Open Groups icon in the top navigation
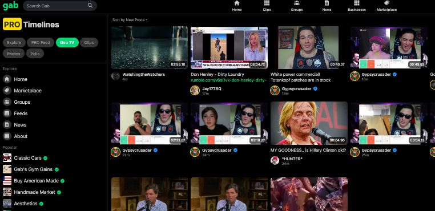Screen dimensions: 435x211 pyautogui.click(x=297, y=3)
